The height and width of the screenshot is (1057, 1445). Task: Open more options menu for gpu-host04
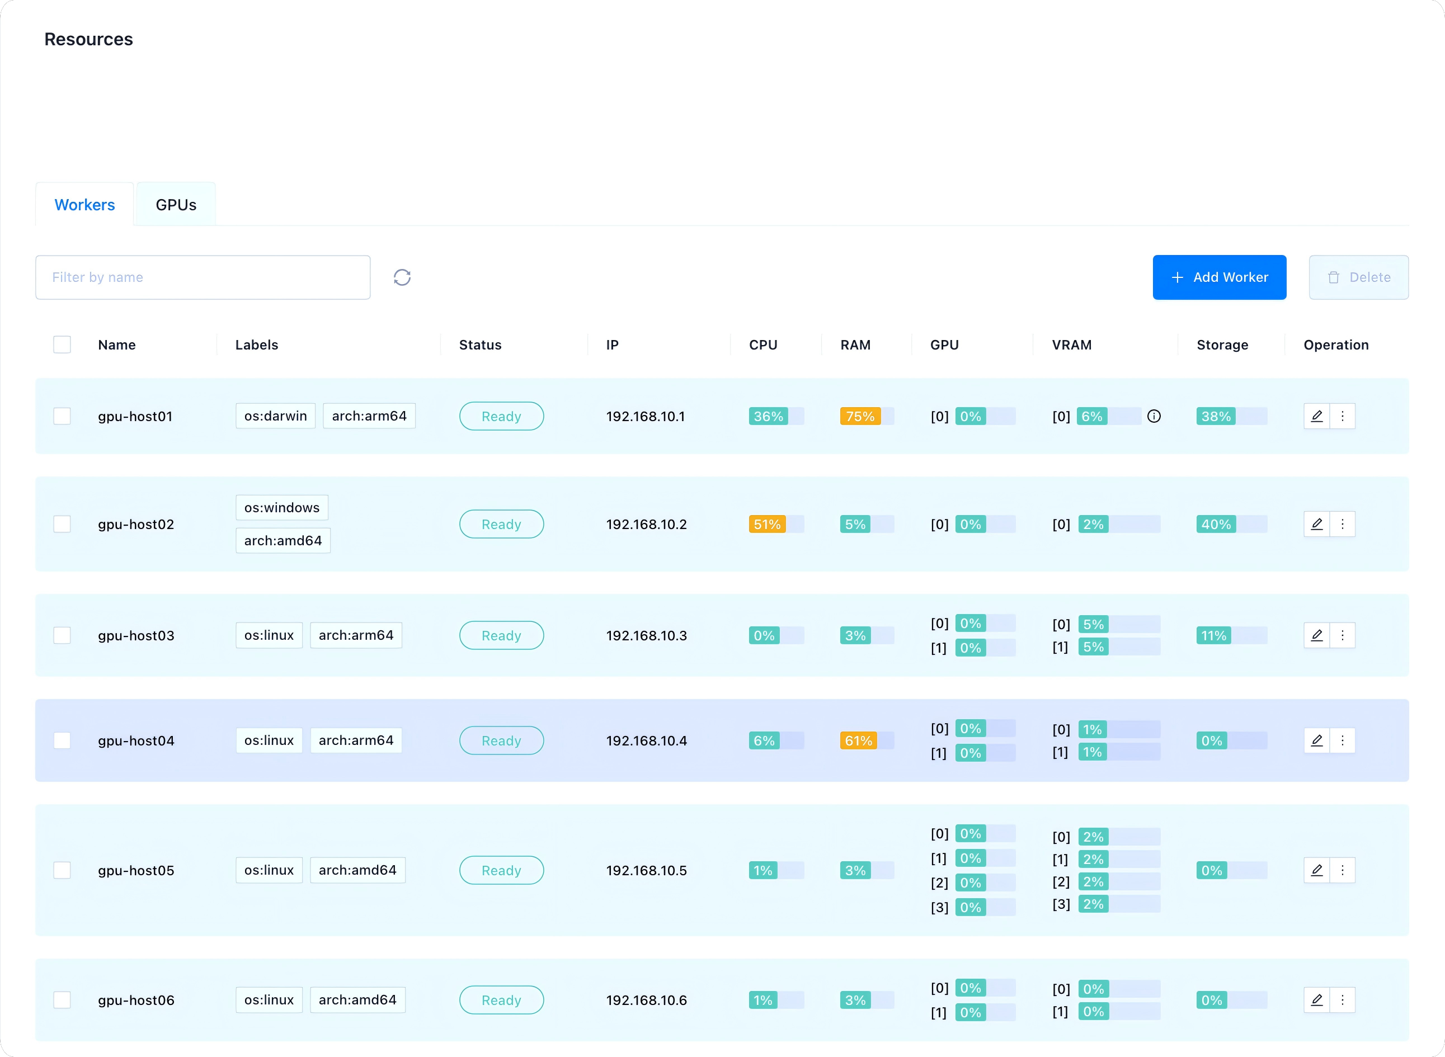pos(1343,740)
